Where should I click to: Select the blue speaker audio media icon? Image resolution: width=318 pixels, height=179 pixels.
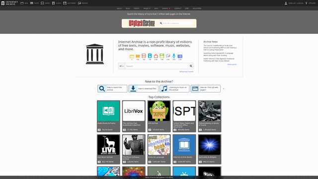click(x=150, y=56)
